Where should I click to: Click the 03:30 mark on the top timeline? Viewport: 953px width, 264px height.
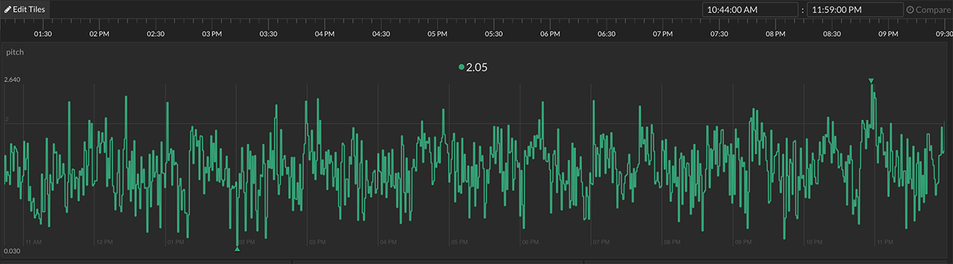coord(268,34)
